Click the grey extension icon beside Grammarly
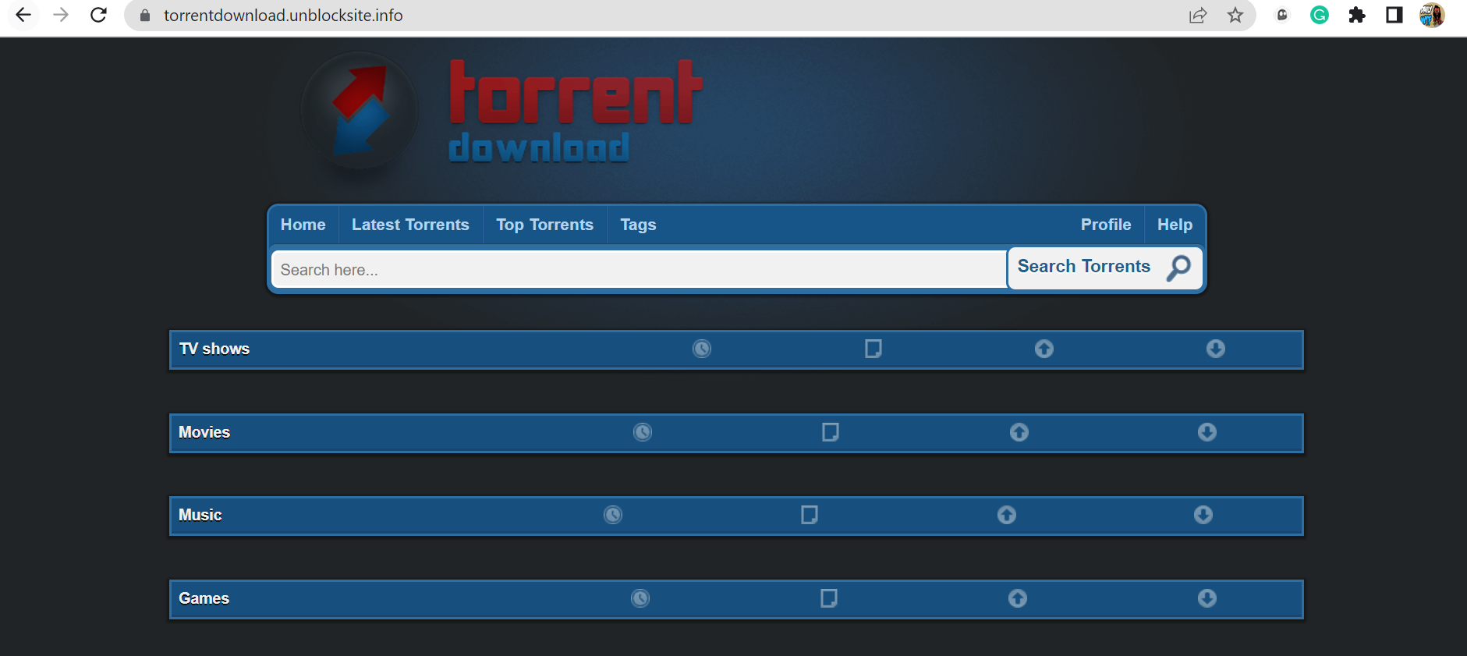The width and height of the screenshot is (1467, 656). click(1282, 15)
